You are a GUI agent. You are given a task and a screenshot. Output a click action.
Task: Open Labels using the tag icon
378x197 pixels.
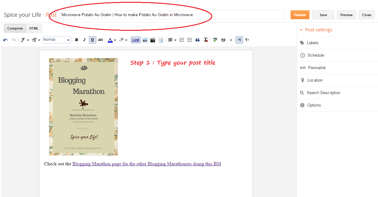[302, 43]
